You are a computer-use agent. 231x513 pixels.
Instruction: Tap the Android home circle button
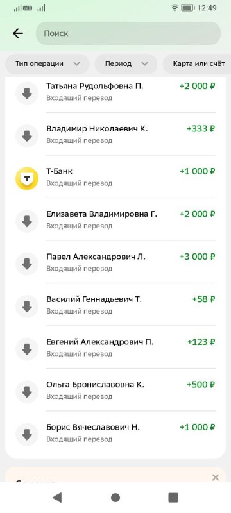116,498
